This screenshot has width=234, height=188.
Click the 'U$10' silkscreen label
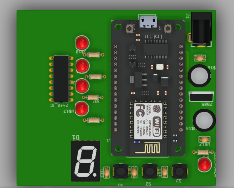81,52
